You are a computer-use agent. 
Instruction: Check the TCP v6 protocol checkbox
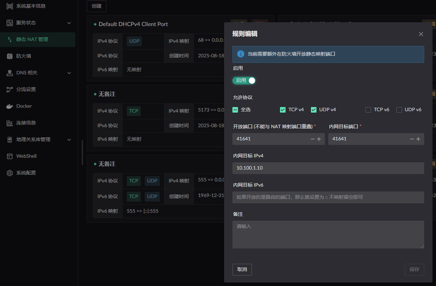tap(368, 110)
